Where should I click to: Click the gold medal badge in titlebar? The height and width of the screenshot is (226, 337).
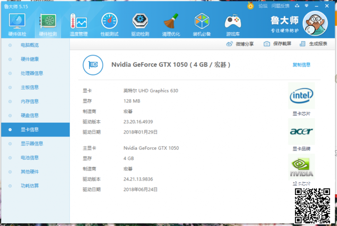click(250, 6)
